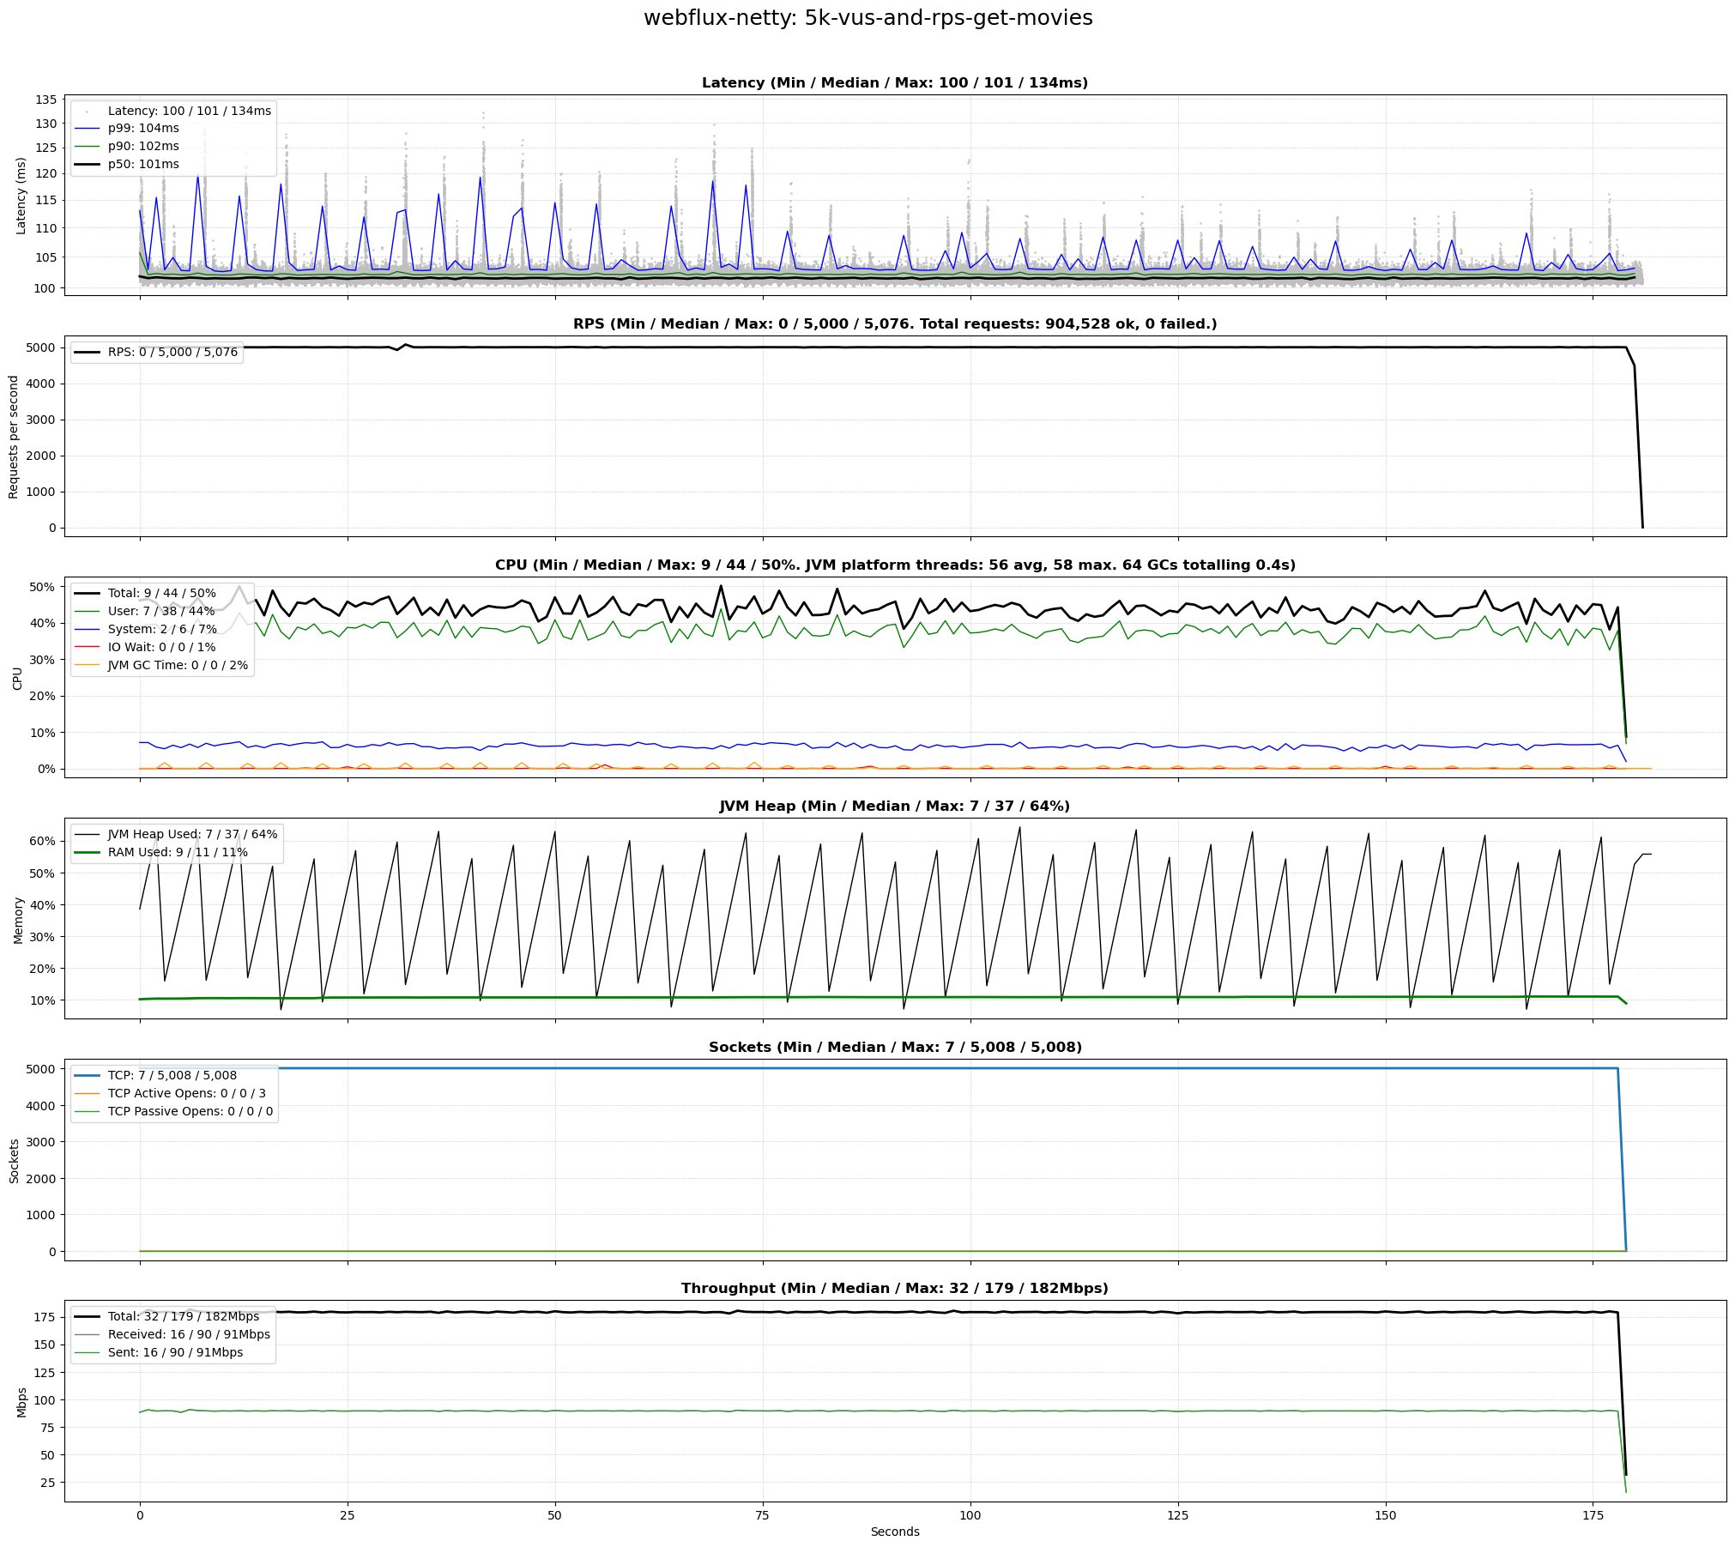The width and height of the screenshot is (1735, 1547).
Task: Click the Seconds x-axis label
Action: [894, 1532]
